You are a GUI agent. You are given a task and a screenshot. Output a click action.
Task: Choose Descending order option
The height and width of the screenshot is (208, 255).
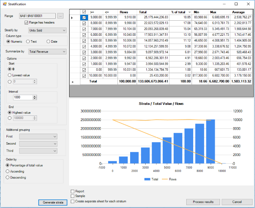pyautogui.click(x=7, y=178)
